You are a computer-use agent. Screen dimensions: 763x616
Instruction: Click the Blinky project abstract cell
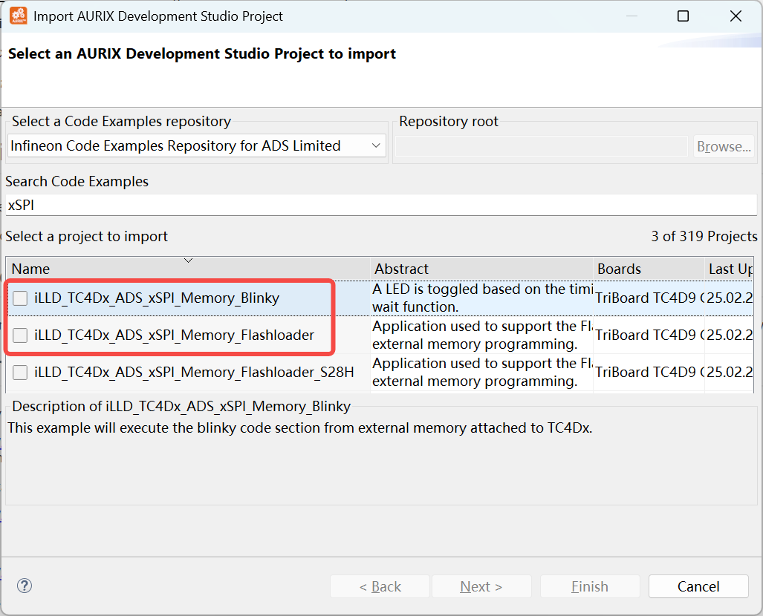[481, 298]
